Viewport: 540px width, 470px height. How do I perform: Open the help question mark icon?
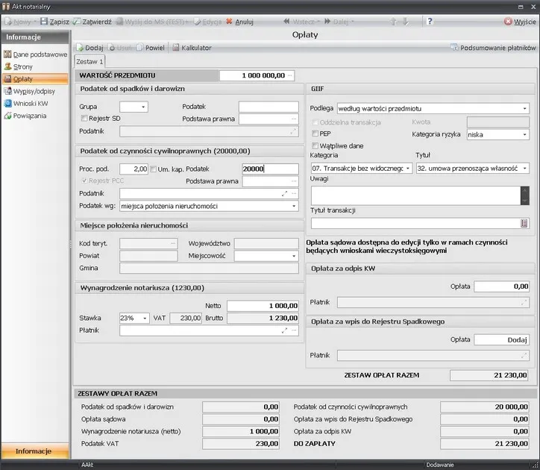430,22
